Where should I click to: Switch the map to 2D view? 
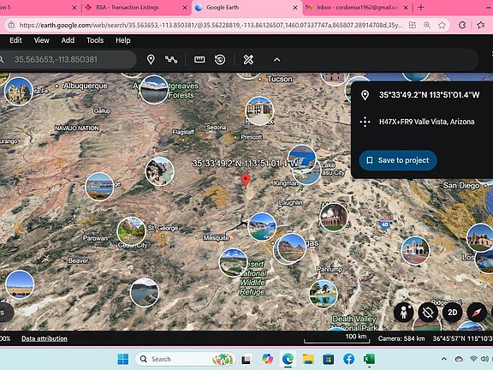coord(452,312)
